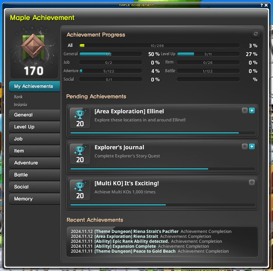Click the General progress bar 1/2

coord(110,54)
